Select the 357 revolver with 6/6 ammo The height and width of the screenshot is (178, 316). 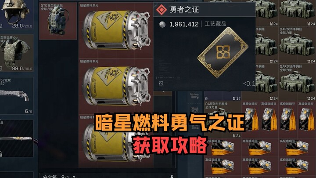tap(17, 96)
